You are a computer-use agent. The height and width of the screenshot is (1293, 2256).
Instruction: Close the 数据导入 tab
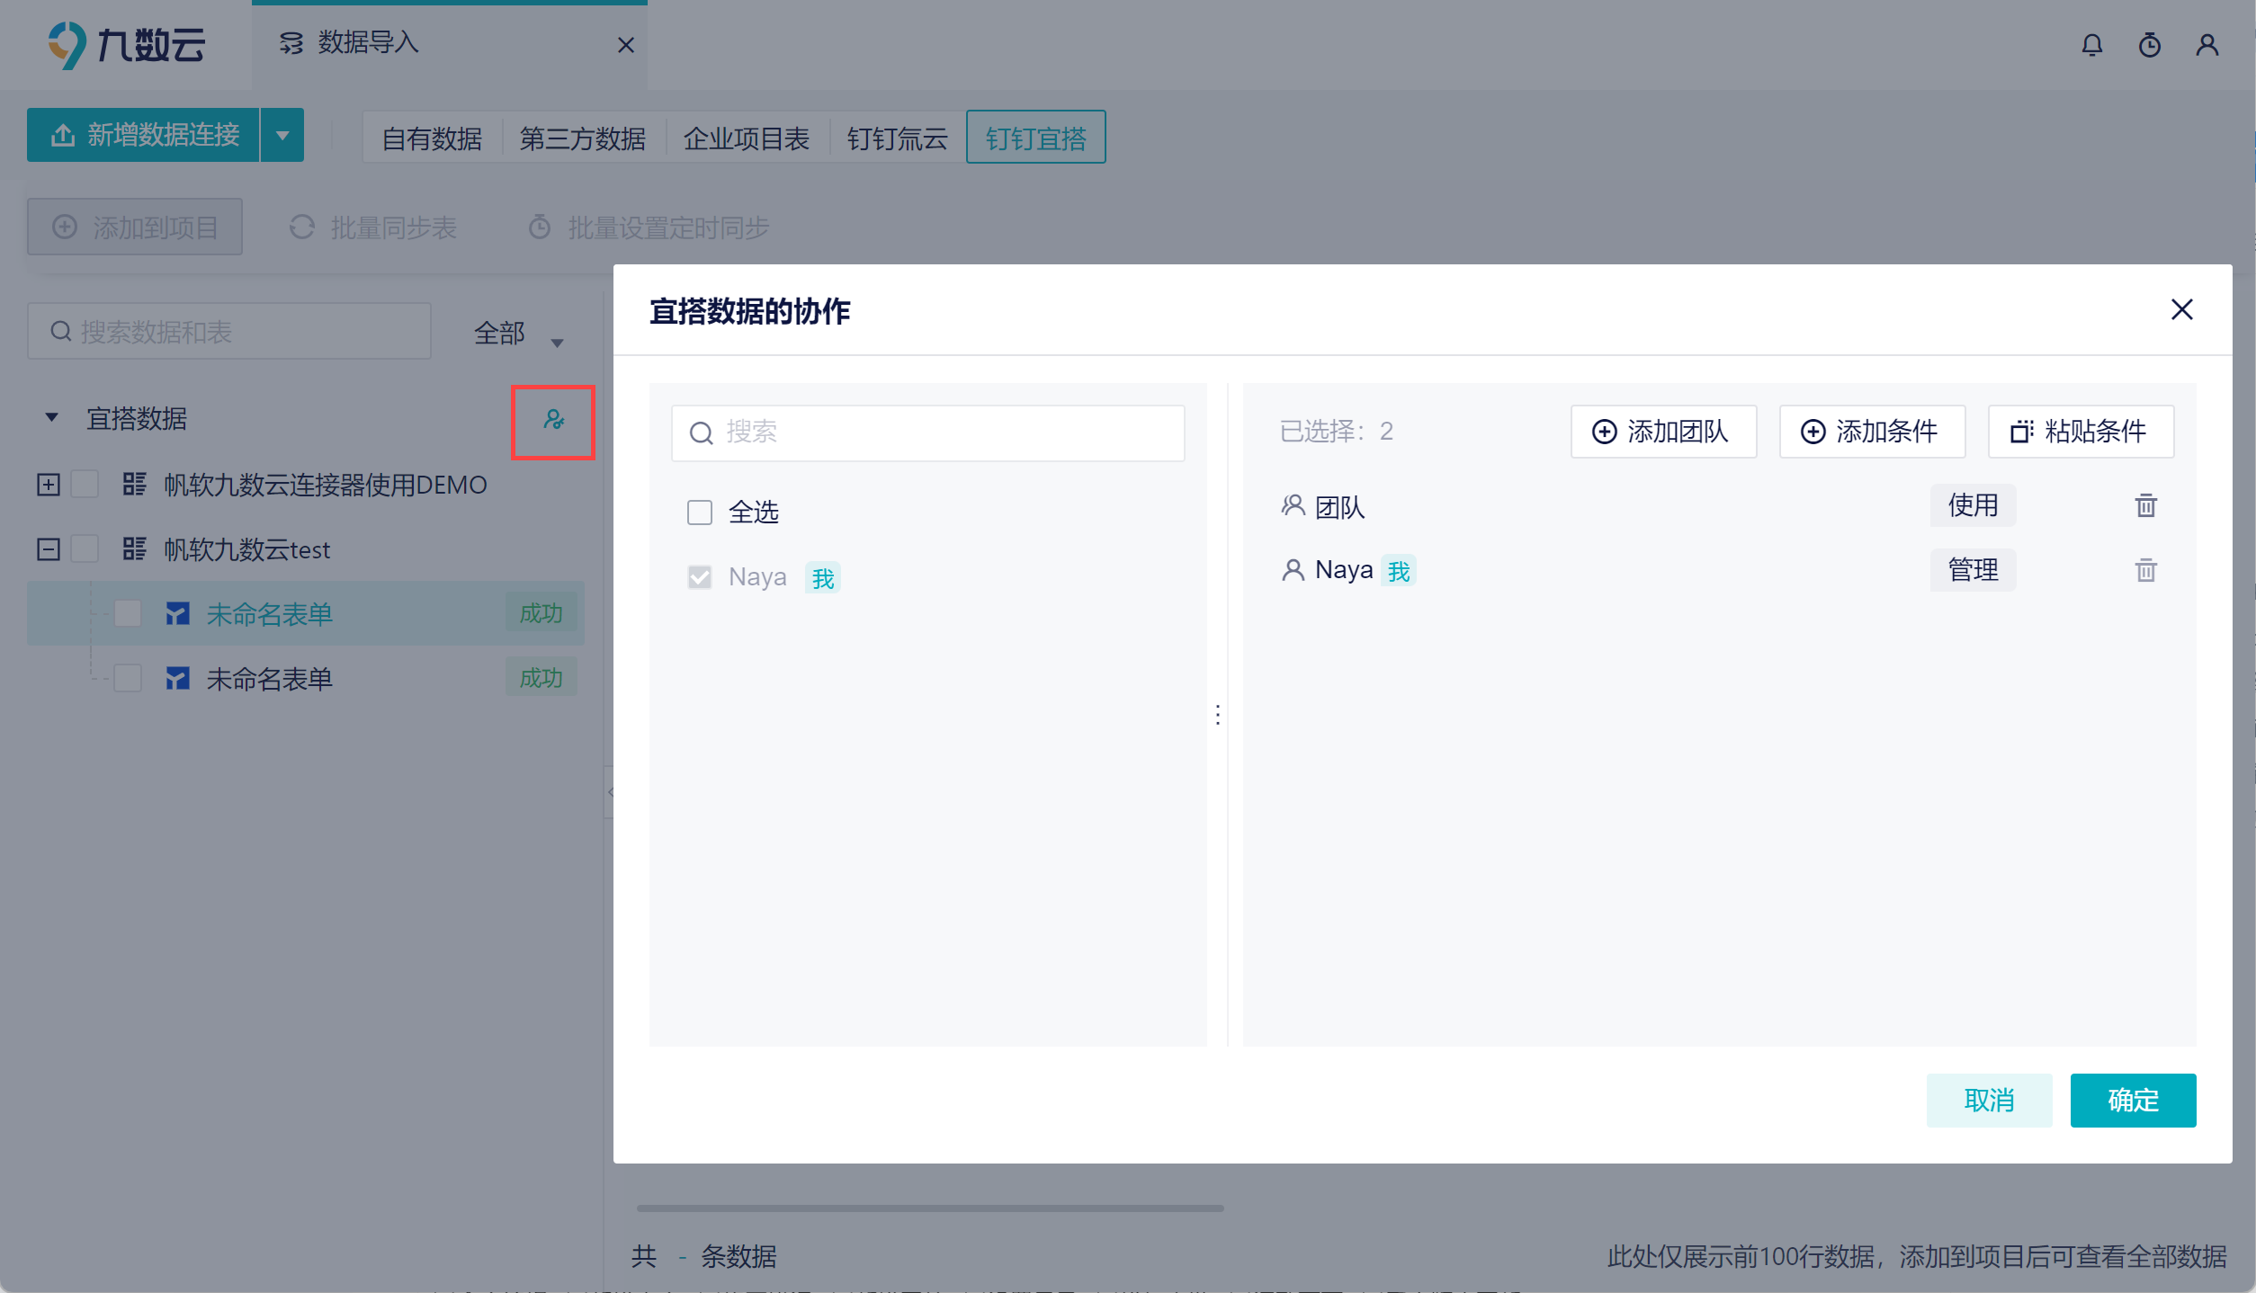tap(626, 45)
